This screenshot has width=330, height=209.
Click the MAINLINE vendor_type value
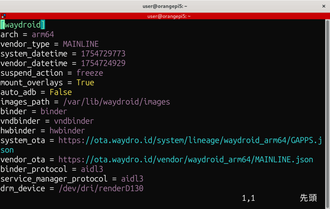[x=81, y=44]
